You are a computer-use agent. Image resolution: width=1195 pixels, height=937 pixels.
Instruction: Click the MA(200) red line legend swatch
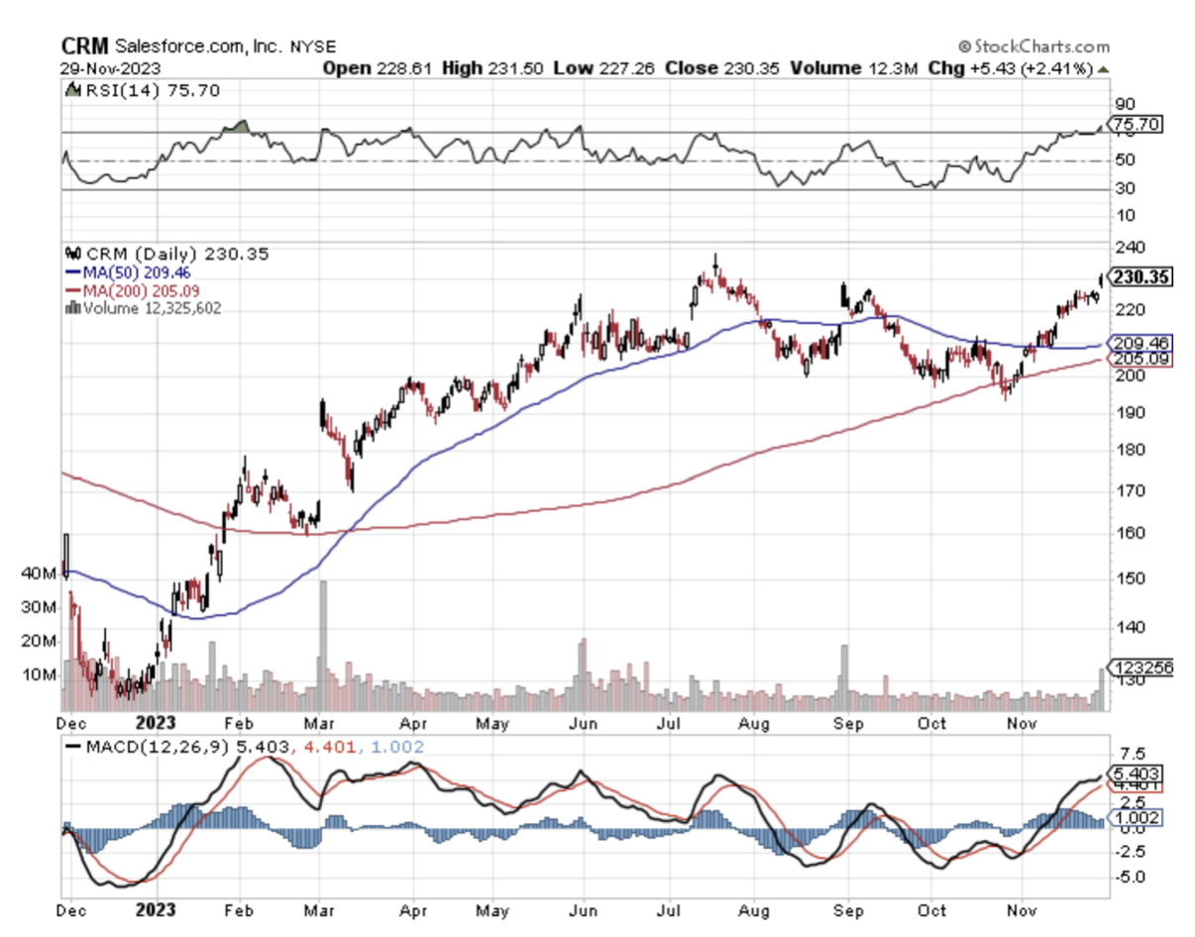[x=72, y=290]
